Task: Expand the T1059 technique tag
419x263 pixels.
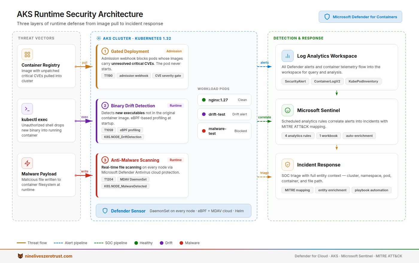Action: coord(109,130)
